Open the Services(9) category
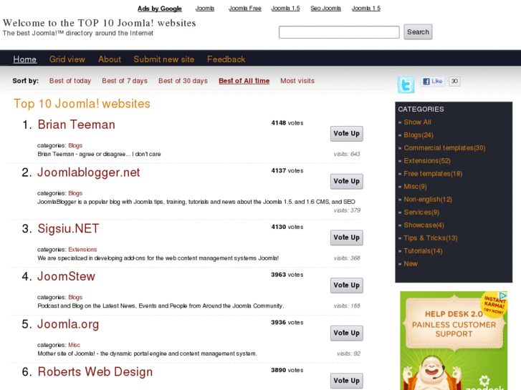 point(421,213)
